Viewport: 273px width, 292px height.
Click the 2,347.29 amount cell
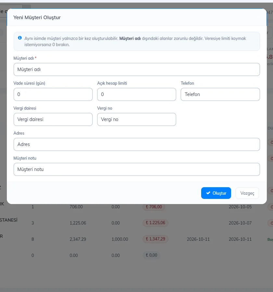(78, 239)
